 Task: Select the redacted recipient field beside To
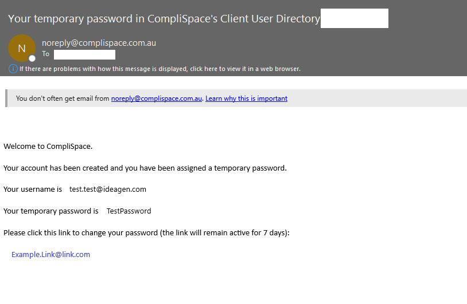[84, 55]
